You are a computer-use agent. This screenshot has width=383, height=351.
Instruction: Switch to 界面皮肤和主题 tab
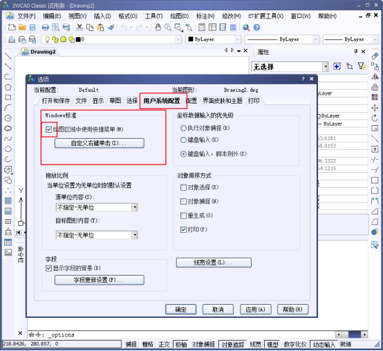coord(223,101)
